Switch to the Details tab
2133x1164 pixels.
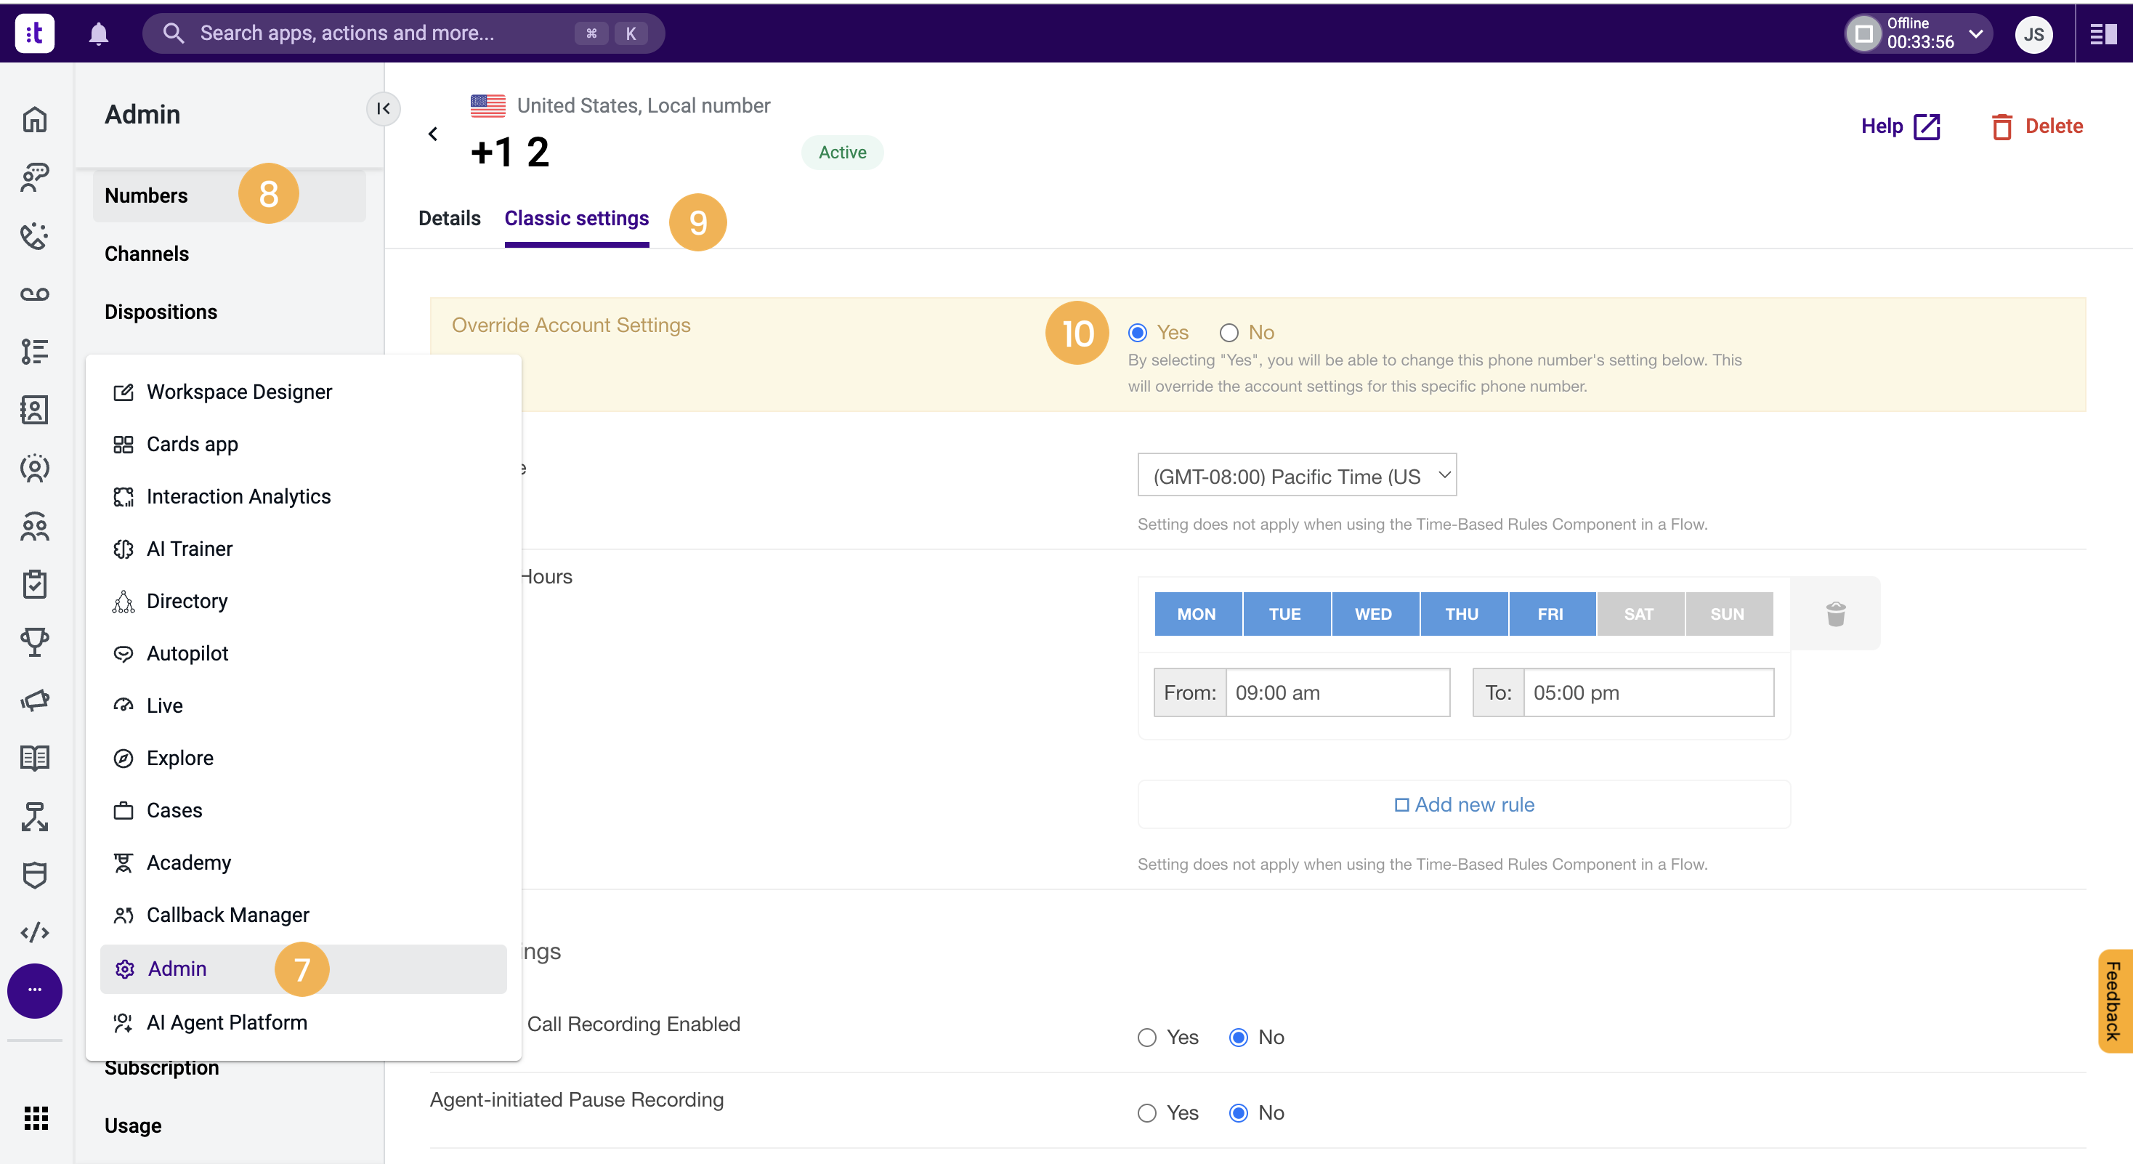pyautogui.click(x=450, y=218)
